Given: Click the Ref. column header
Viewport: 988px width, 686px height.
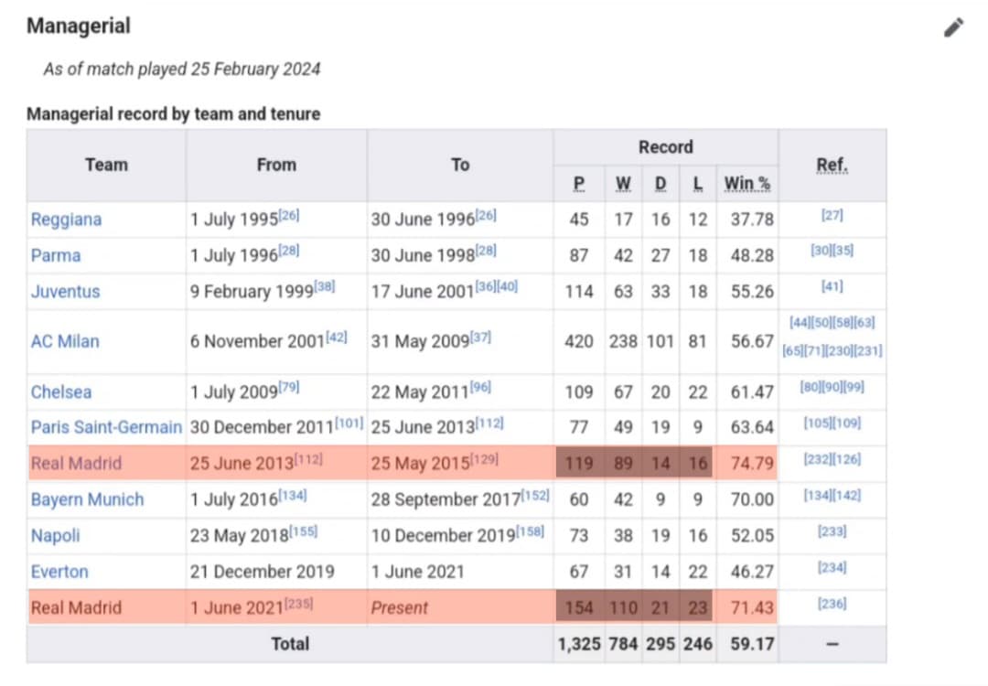Looking at the screenshot, I should 832,165.
